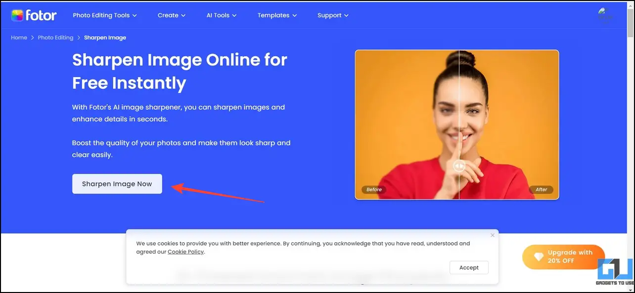Click the After label on the photo
Screen dimensions: 635x293
(541, 189)
